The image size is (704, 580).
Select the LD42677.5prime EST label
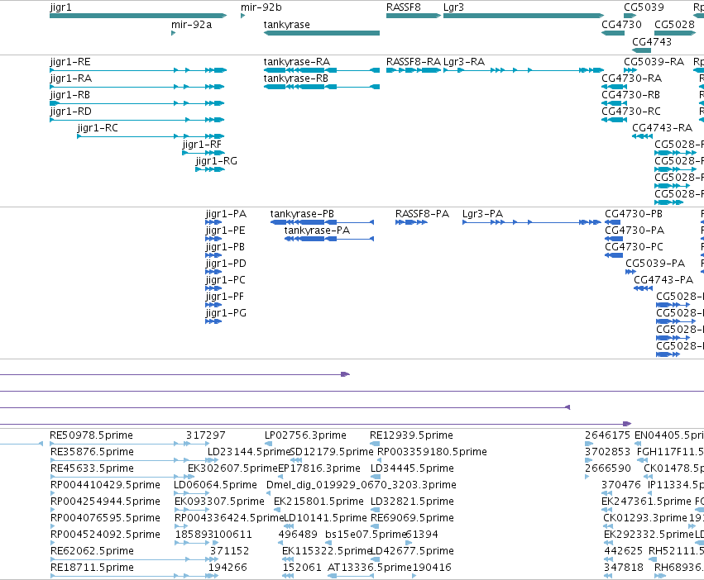pos(412,551)
